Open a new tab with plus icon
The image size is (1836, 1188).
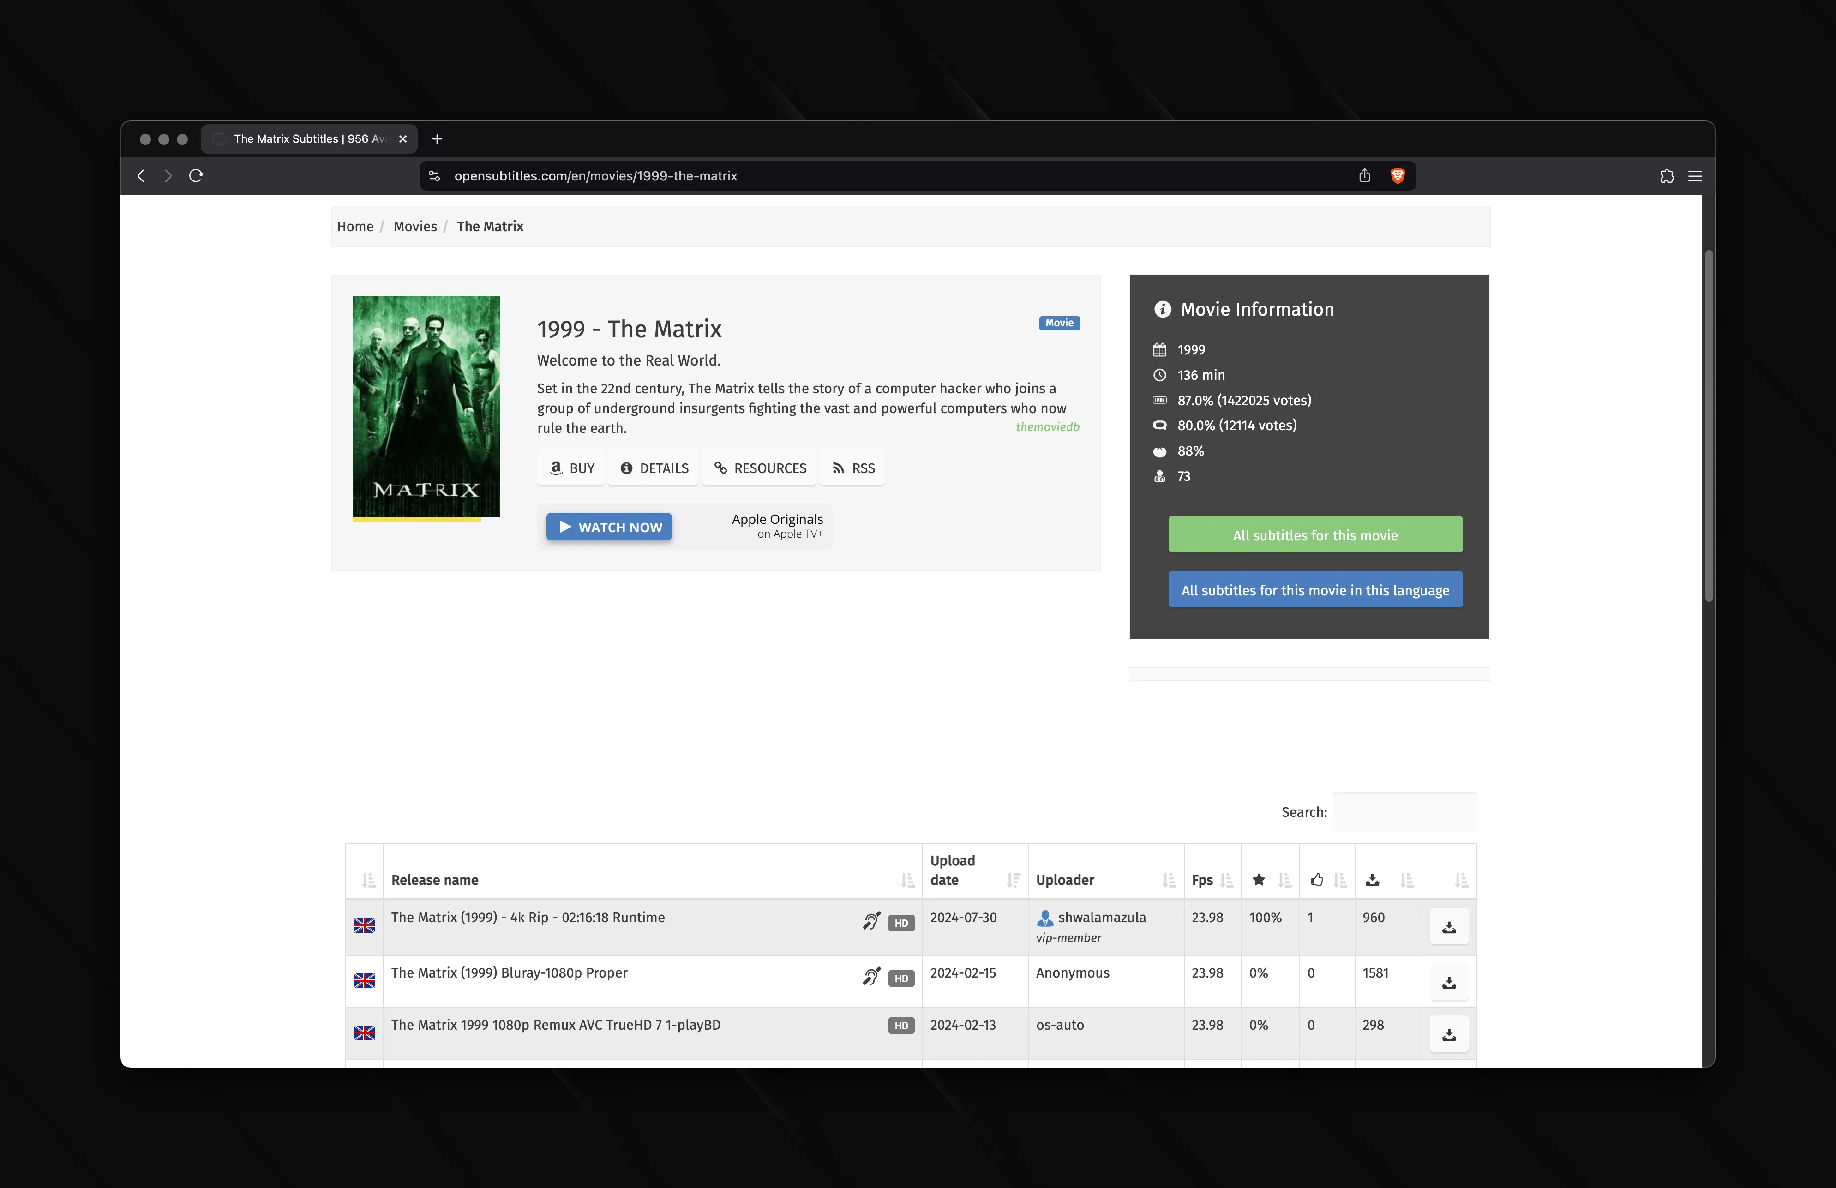(x=437, y=139)
